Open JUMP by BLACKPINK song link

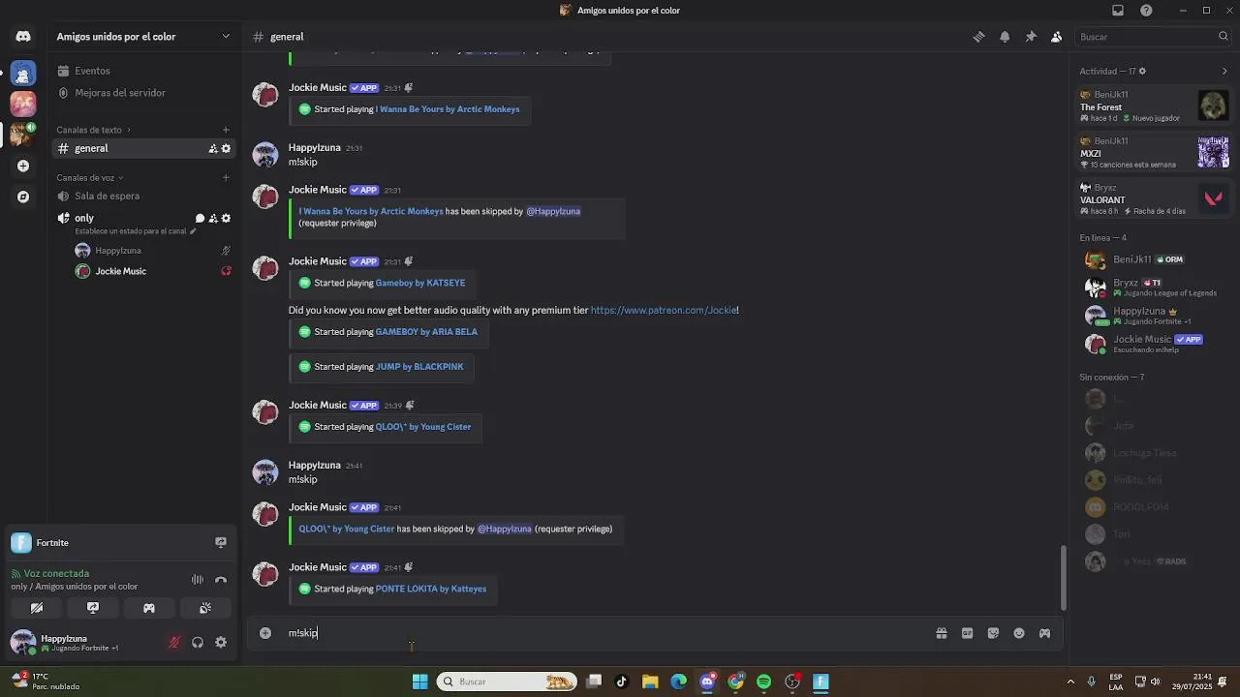tap(419, 367)
